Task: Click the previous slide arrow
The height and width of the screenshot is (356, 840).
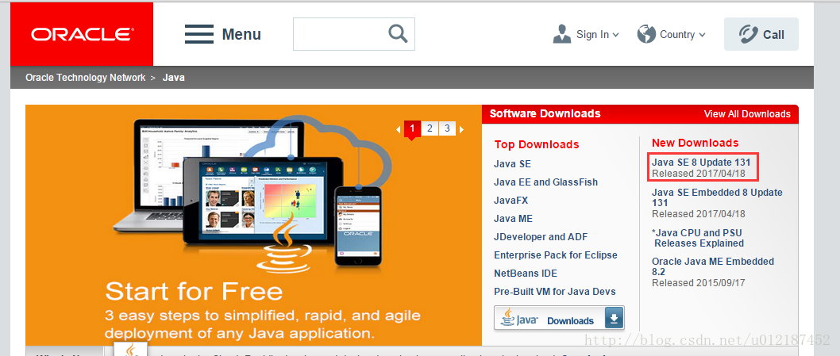Action: (398, 129)
